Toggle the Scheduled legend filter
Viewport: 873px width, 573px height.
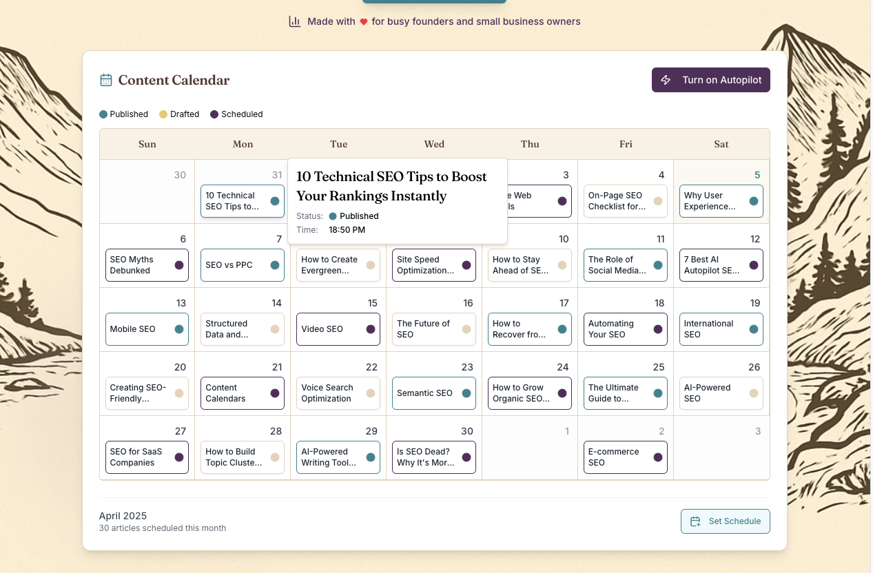click(x=236, y=114)
